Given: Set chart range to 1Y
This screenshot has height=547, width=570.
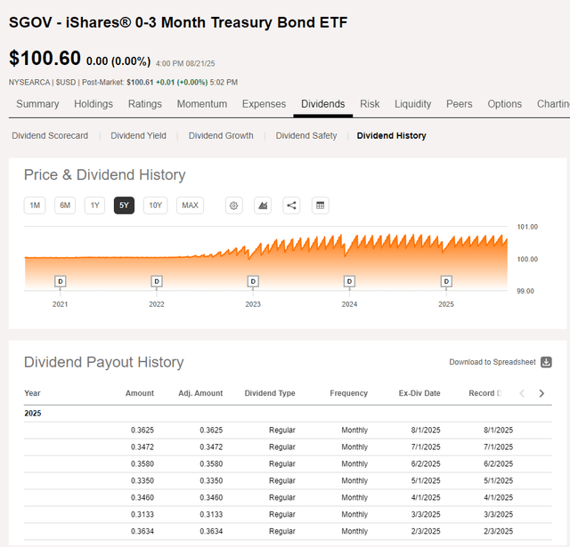Looking at the screenshot, I should 95,205.
